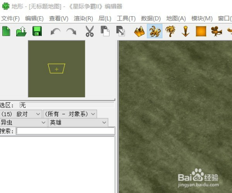Redo the last undone action

click(71, 31)
